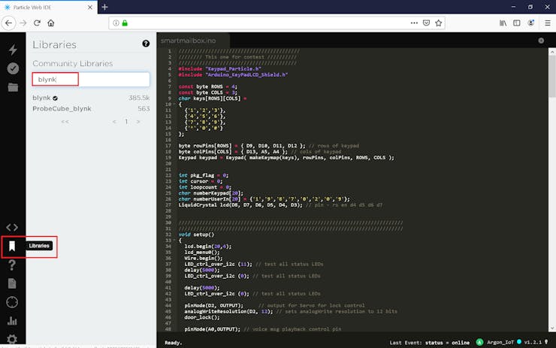Click the circular icon above editor scrollbar
Viewport: 556px width, 348px height.
coord(541,41)
